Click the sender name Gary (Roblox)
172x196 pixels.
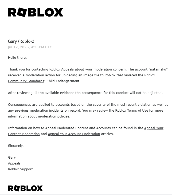(x=21, y=41)
